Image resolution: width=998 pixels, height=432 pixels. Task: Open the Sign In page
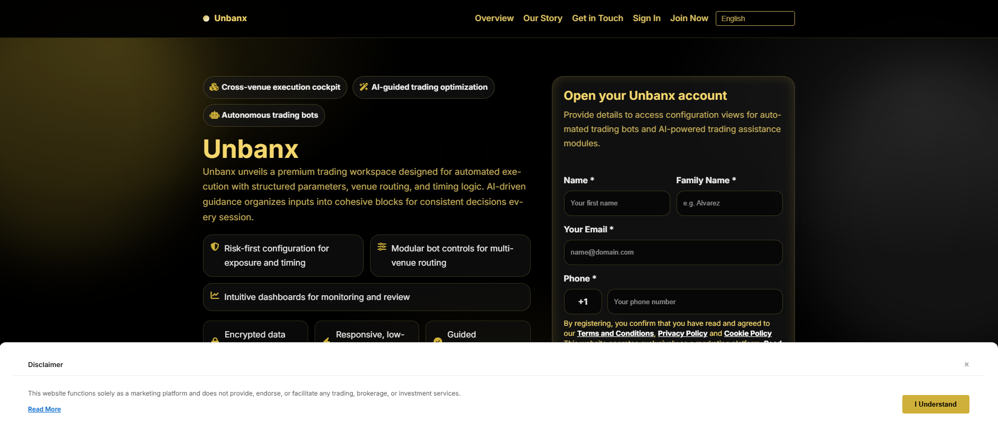[646, 18]
